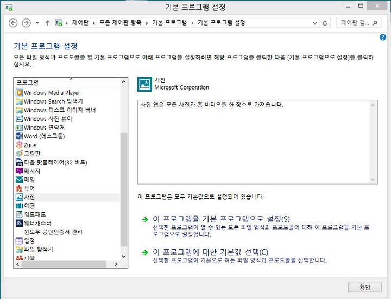Expand the chevron after 기본 프로그램 breadcrumb
Viewport: 391px width, 299px height.
192,23
